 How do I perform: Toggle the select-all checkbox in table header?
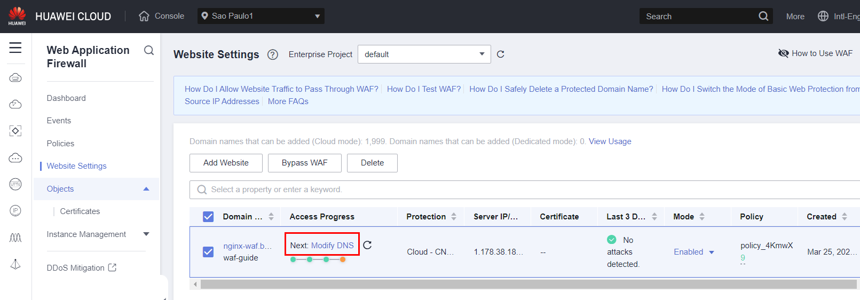(208, 217)
